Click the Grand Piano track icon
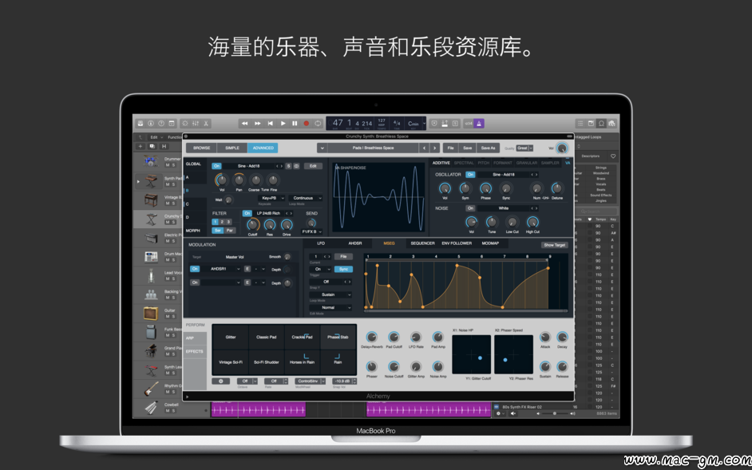The height and width of the screenshot is (470, 752). (151, 351)
